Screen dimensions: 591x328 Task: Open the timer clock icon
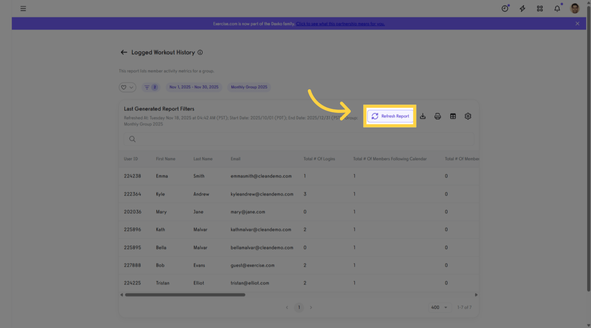505,9
